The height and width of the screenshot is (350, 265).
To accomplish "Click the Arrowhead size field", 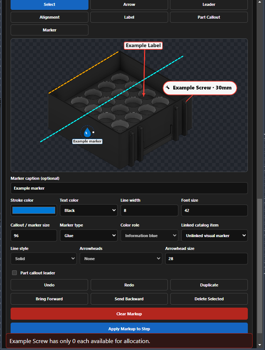I will [206, 259].
